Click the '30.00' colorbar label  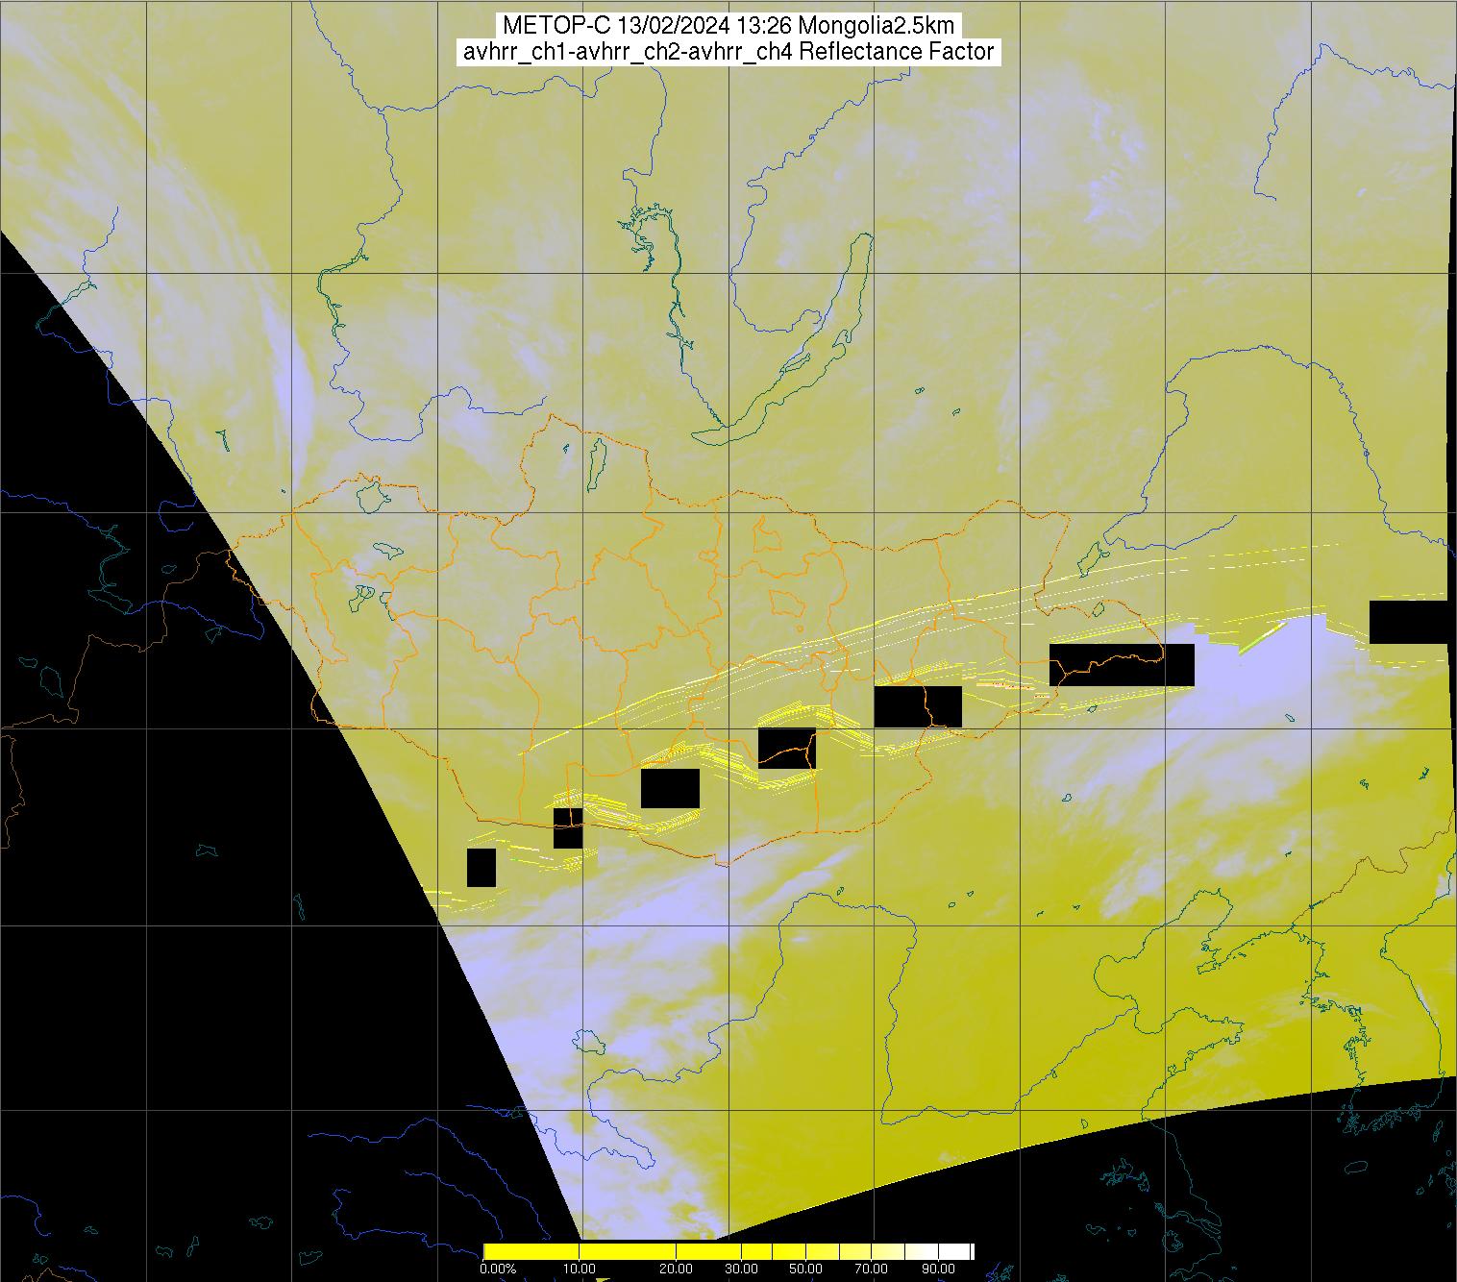tap(741, 1269)
